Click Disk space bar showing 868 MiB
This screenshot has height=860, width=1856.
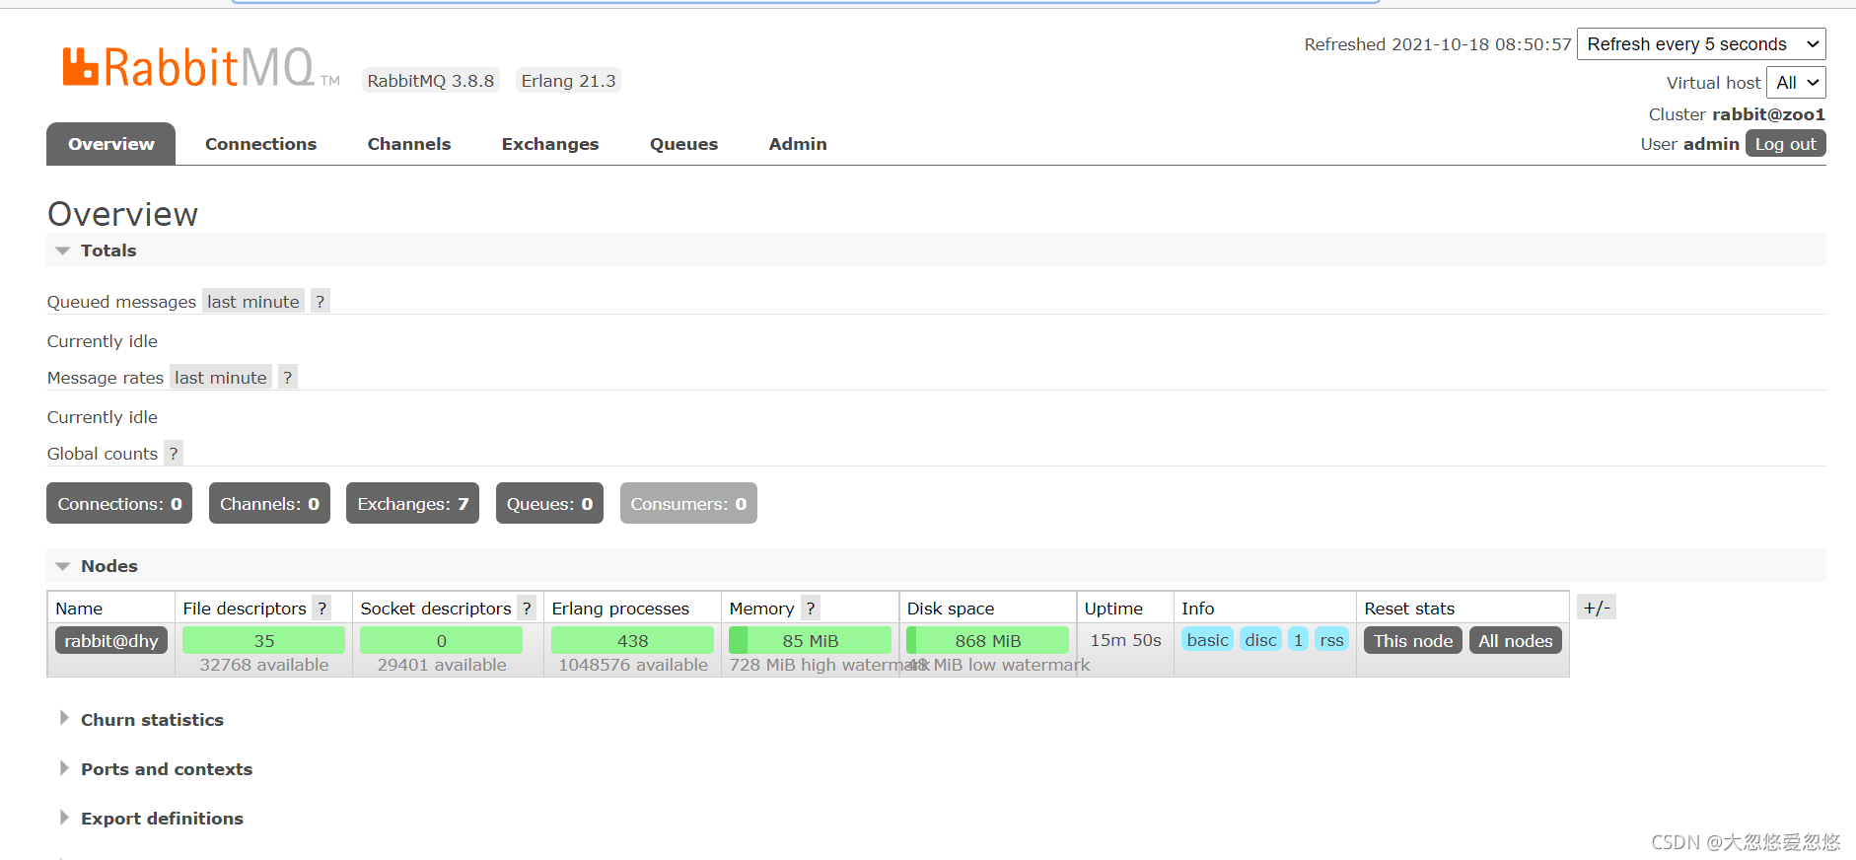pos(987,640)
